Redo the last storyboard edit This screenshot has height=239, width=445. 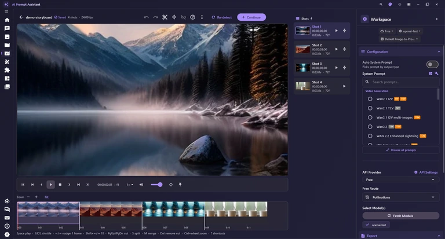pyautogui.click(x=155, y=17)
